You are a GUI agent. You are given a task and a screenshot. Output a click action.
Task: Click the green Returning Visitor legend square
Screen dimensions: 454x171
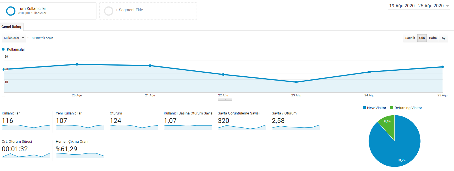click(392, 108)
